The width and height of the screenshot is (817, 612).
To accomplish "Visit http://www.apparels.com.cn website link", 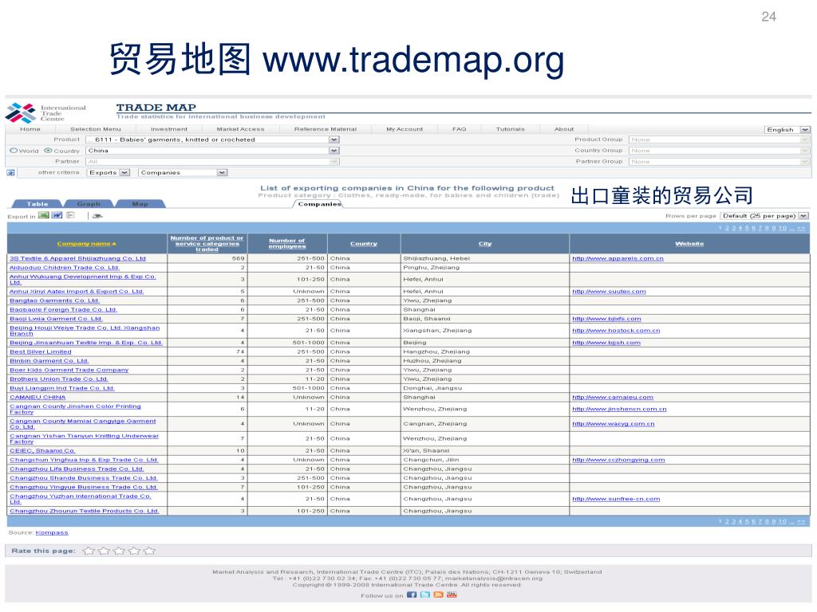I will pyautogui.click(x=618, y=259).
